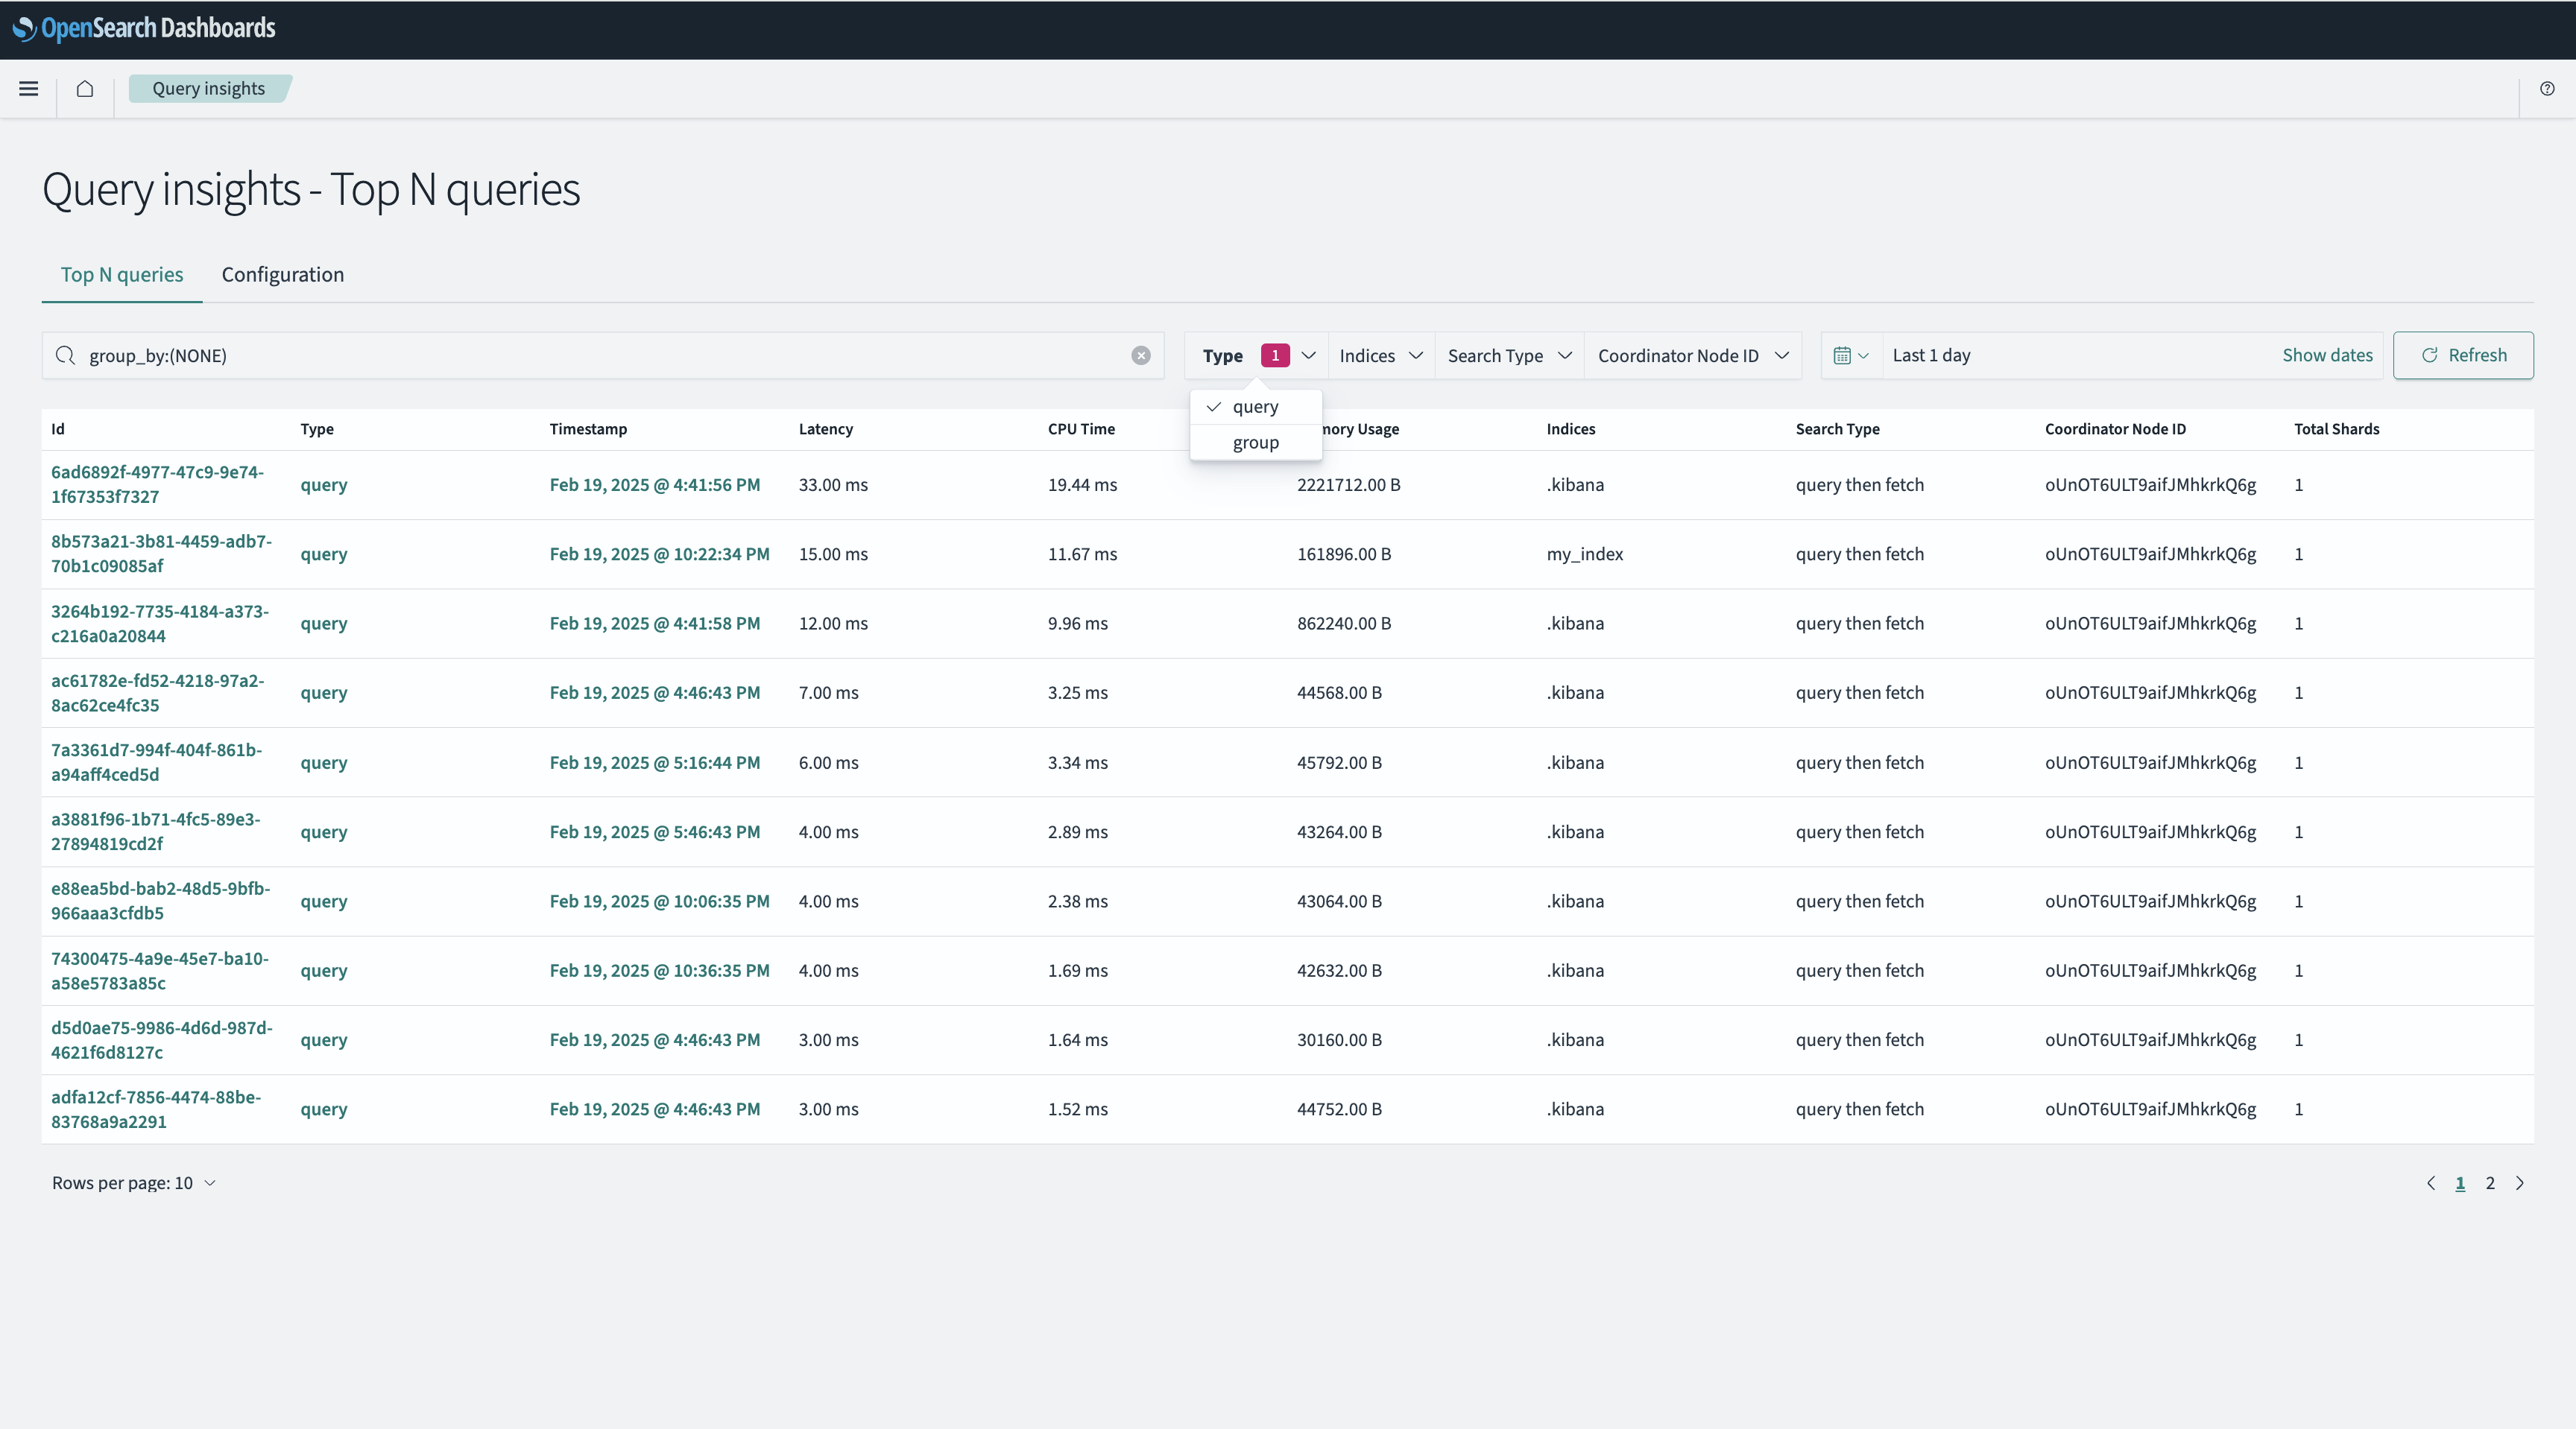Switch to the Configuration tab
This screenshot has width=2576, height=1429.
tap(283, 275)
